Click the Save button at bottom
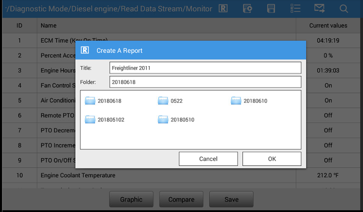The height and width of the screenshot is (212, 363). (x=231, y=199)
